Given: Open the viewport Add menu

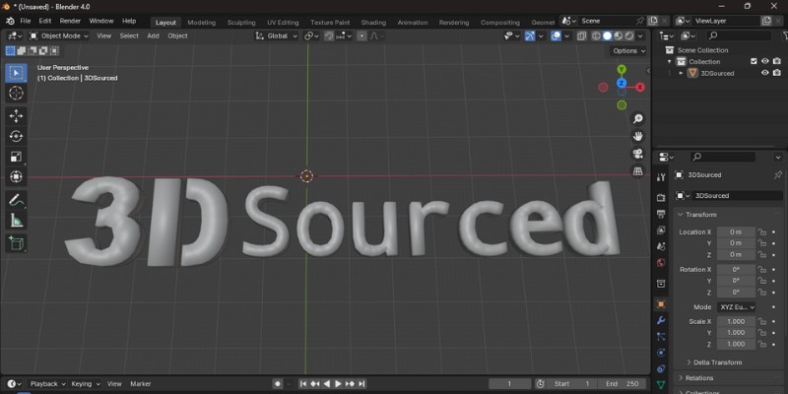Looking at the screenshot, I should pyautogui.click(x=153, y=35).
